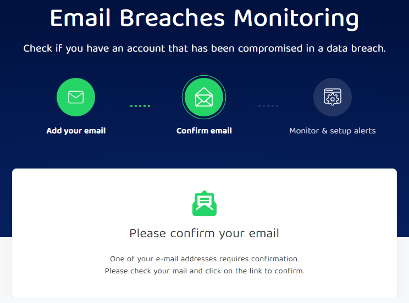Click the "Please check your mail" instruction line
The width and height of the screenshot is (409, 303).
click(x=204, y=271)
